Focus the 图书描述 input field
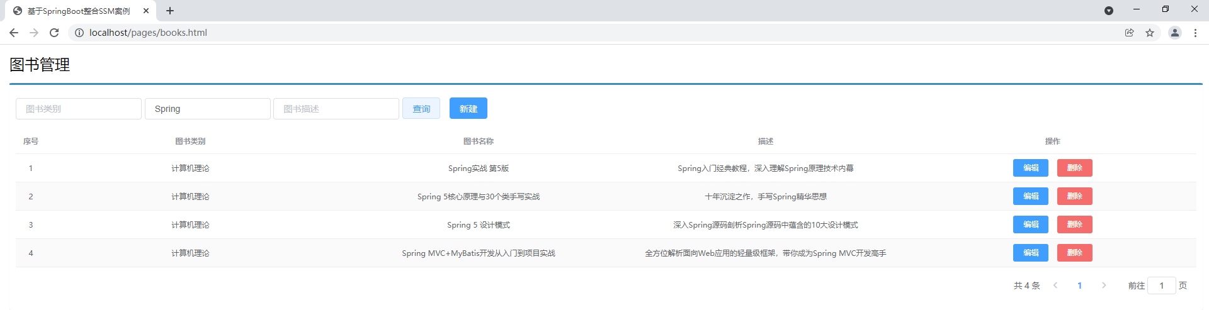This screenshot has width=1209, height=310. [x=336, y=109]
